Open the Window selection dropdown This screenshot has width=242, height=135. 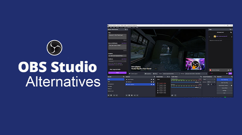[196, 74]
